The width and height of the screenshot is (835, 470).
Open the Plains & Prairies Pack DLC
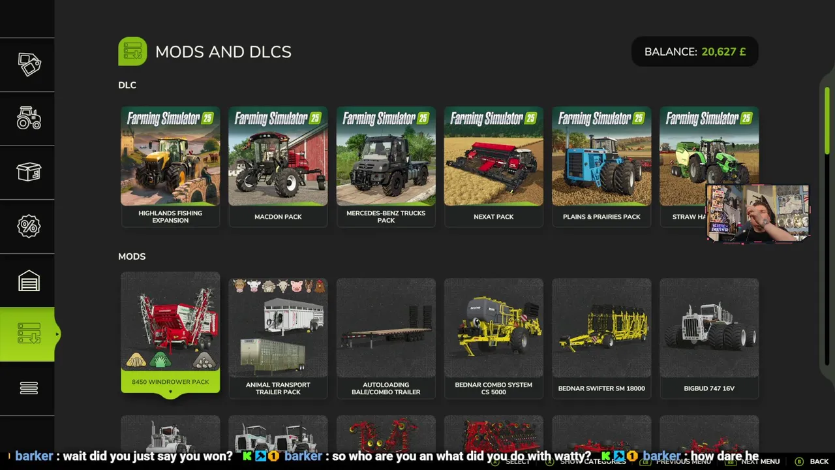coord(601,166)
